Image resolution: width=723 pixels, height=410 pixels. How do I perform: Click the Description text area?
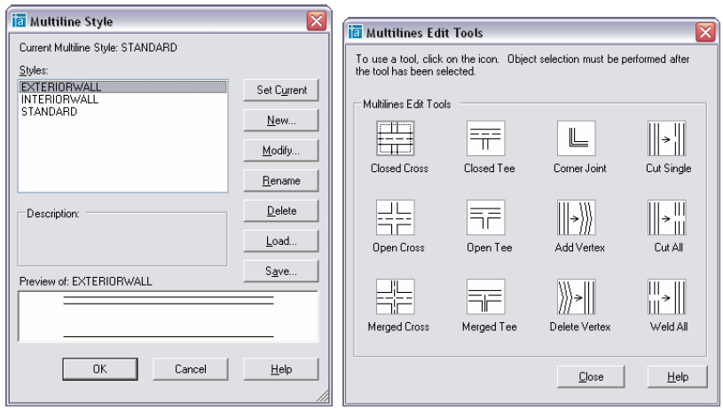click(x=122, y=240)
